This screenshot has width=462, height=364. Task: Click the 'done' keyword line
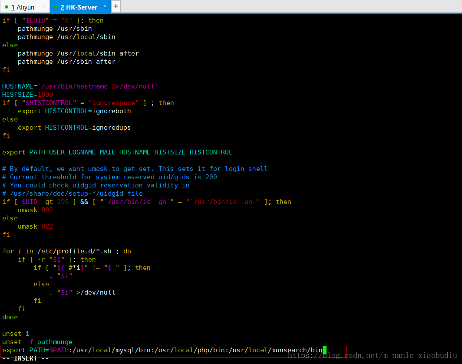pos(10,317)
